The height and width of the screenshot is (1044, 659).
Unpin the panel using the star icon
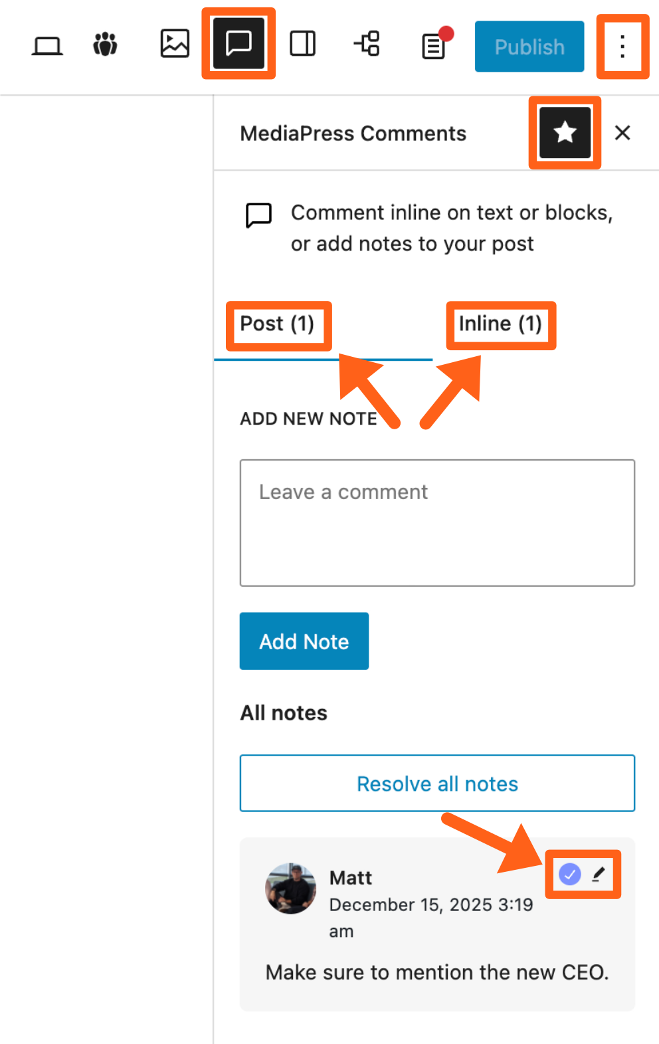pyautogui.click(x=565, y=133)
